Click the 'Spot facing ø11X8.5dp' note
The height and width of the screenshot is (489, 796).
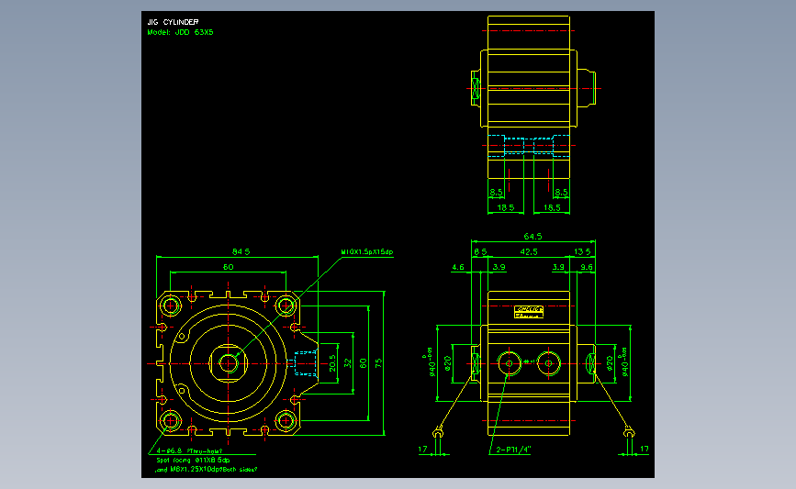(x=194, y=460)
